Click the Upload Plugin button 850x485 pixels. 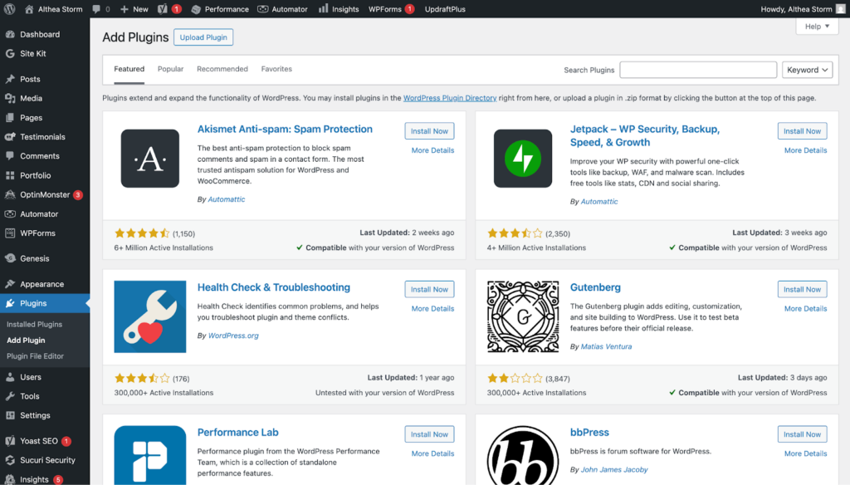203,37
